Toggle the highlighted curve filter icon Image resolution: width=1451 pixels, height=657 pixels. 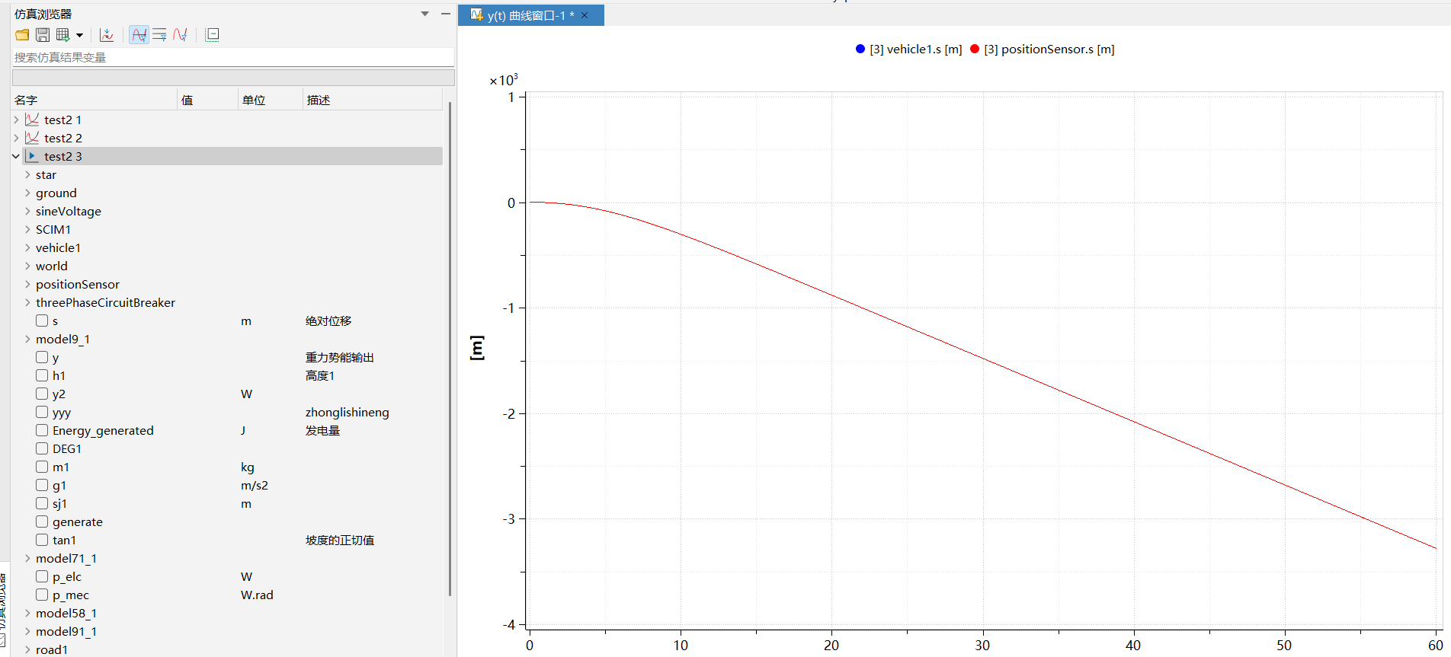(139, 35)
